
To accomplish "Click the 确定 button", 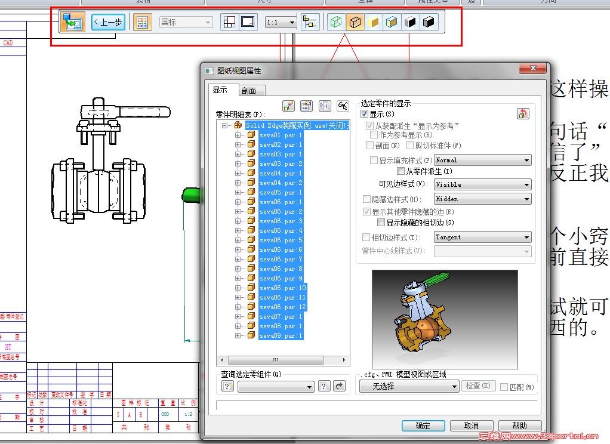I will click(423, 425).
